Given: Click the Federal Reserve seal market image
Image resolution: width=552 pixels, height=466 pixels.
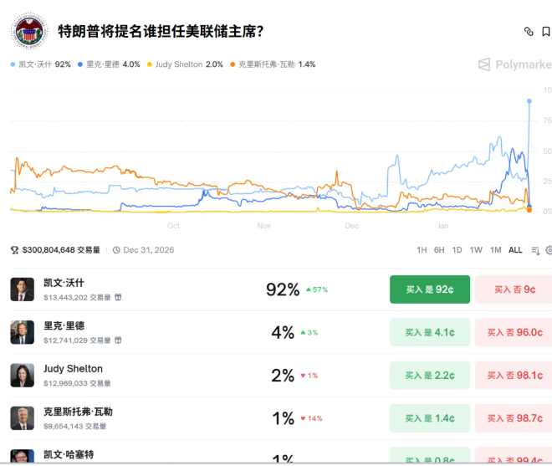Looking at the screenshot, I should pos(29,32).
